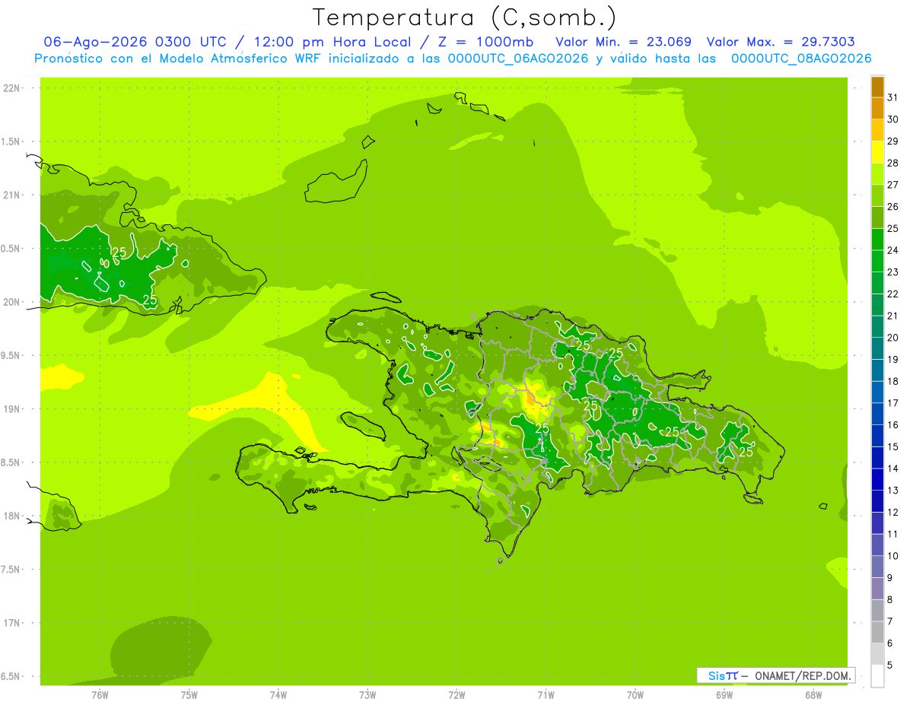Click the "73W" longitude axis label
Image resolution: width=913 pixels, height=705 pixels.
pos(367,695)
